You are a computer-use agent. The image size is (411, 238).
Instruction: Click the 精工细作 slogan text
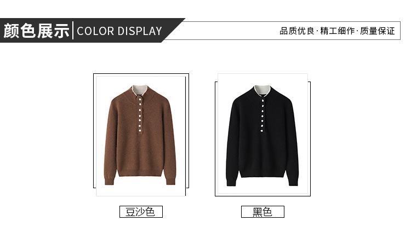(x=338, y=31)
